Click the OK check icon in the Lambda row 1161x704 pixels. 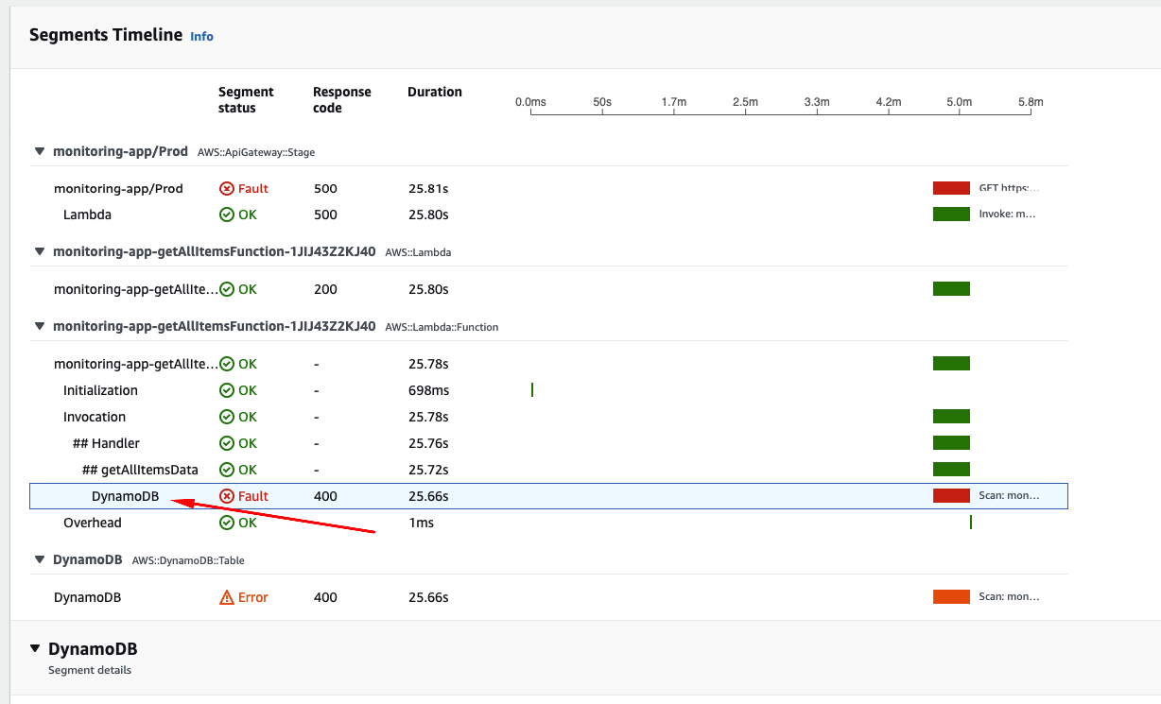pyautogui.click(x=226, y=215)
